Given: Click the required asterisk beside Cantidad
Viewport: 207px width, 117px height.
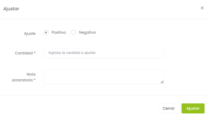Looking at the screenshot, I should (35, 53).
